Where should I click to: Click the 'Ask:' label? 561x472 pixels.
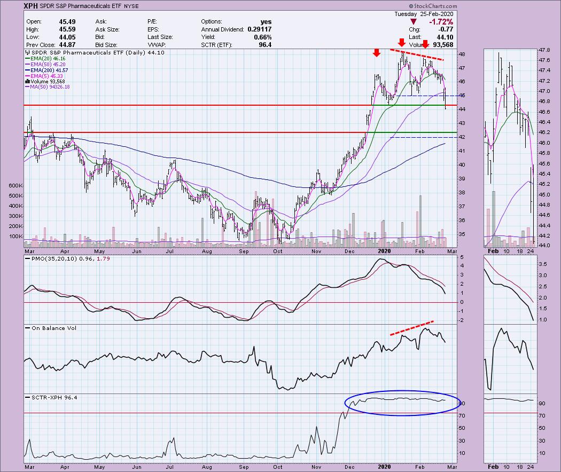[x=101, y=22]
